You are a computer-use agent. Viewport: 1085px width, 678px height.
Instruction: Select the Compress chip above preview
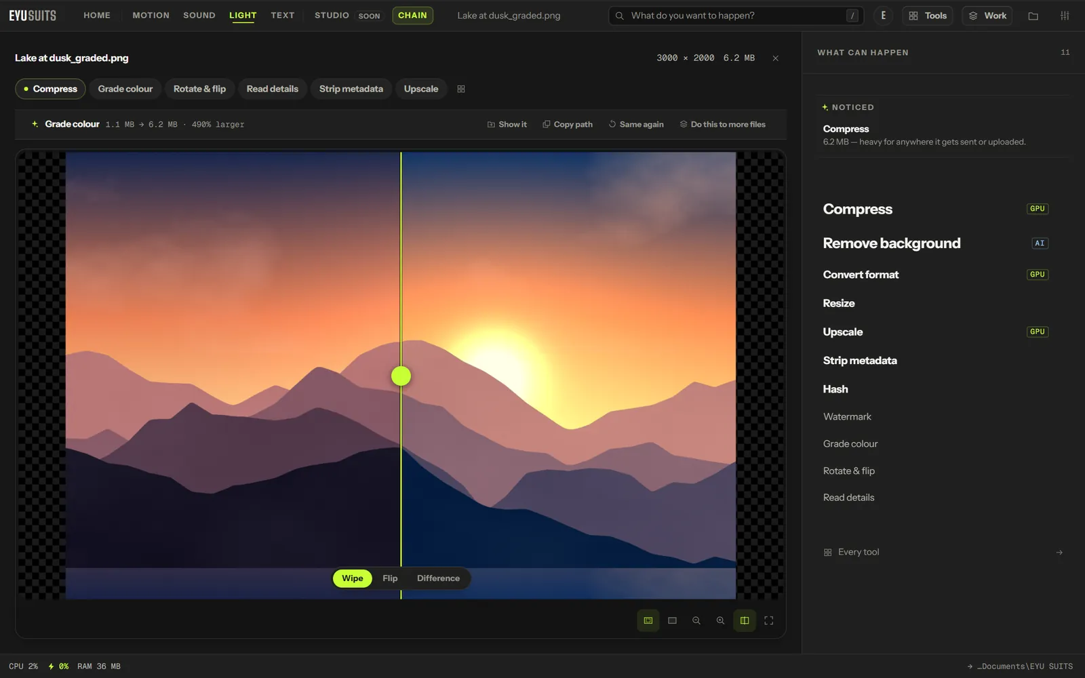tap(50, 89)
